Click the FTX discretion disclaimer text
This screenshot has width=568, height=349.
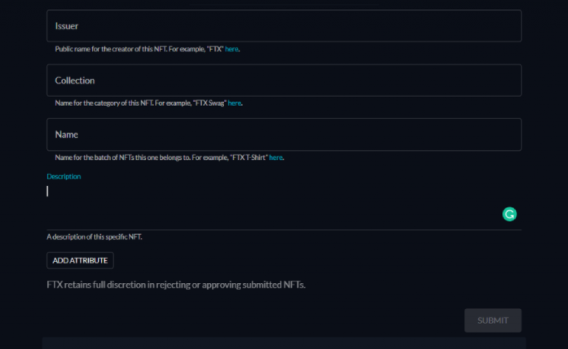tap(176, 285)
